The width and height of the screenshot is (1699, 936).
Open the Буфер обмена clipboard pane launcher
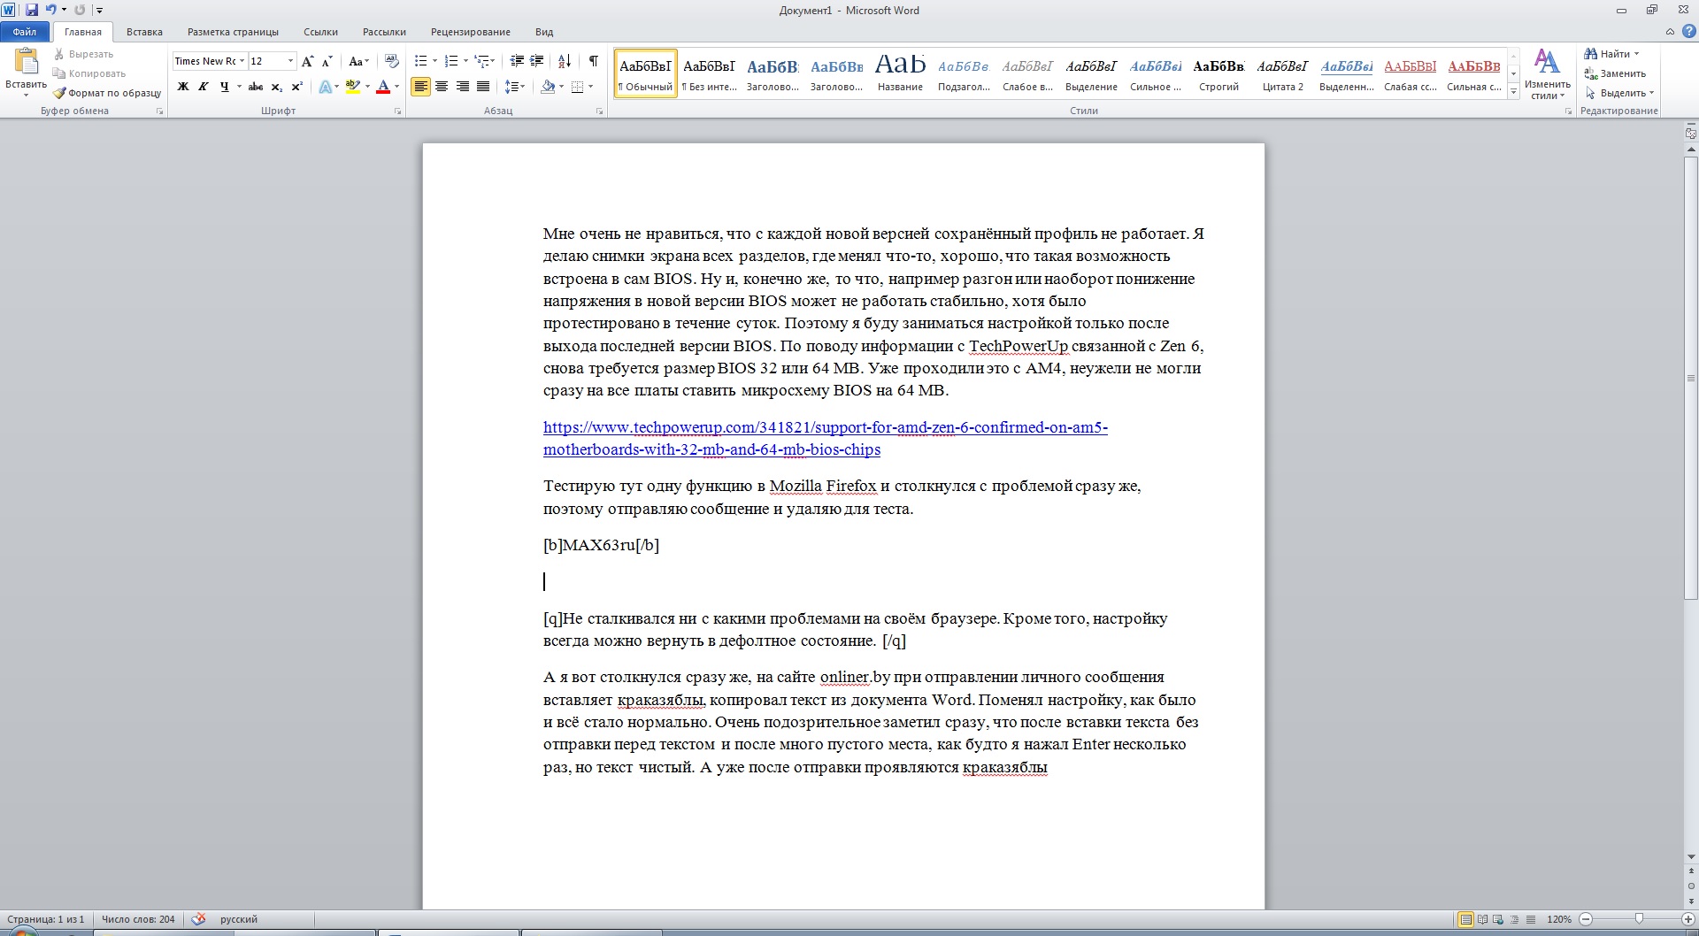point(160,111)
